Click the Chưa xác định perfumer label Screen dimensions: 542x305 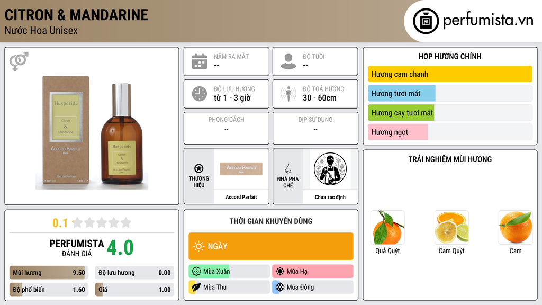click(330, 197)
